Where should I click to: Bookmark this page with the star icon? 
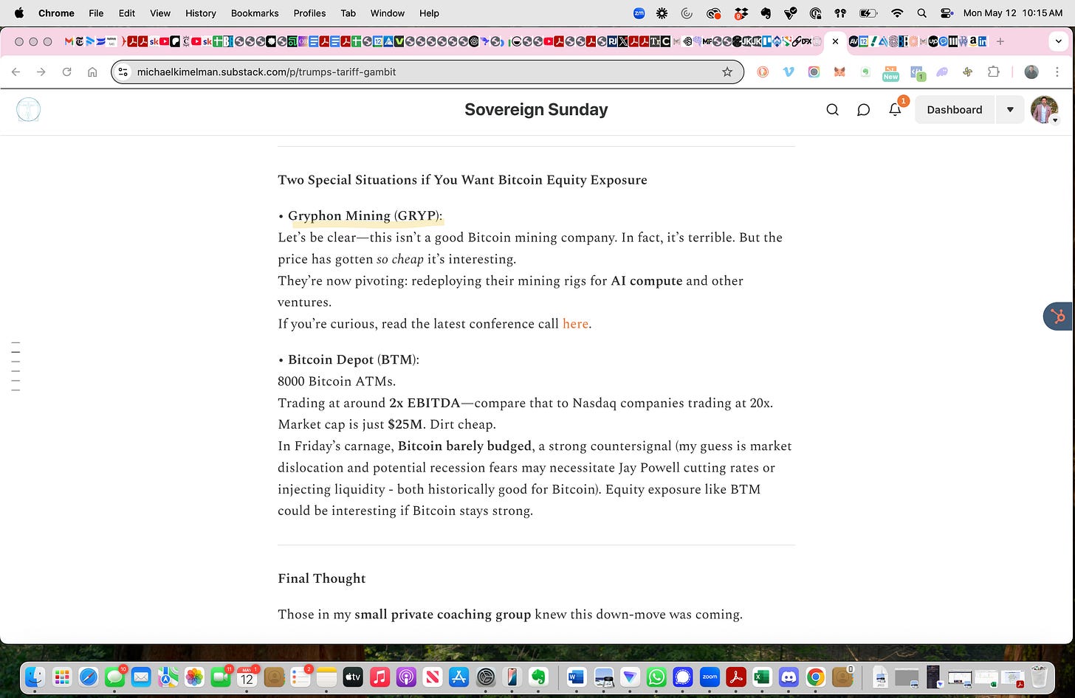727,72
